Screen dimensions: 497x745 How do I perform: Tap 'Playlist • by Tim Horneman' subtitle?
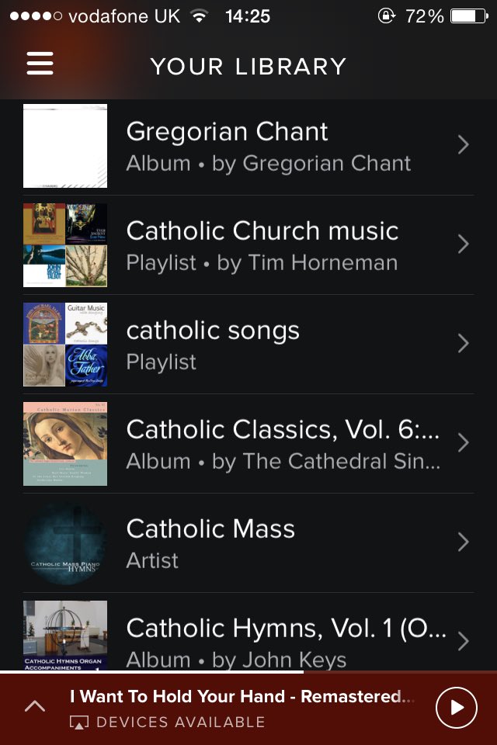262,263
